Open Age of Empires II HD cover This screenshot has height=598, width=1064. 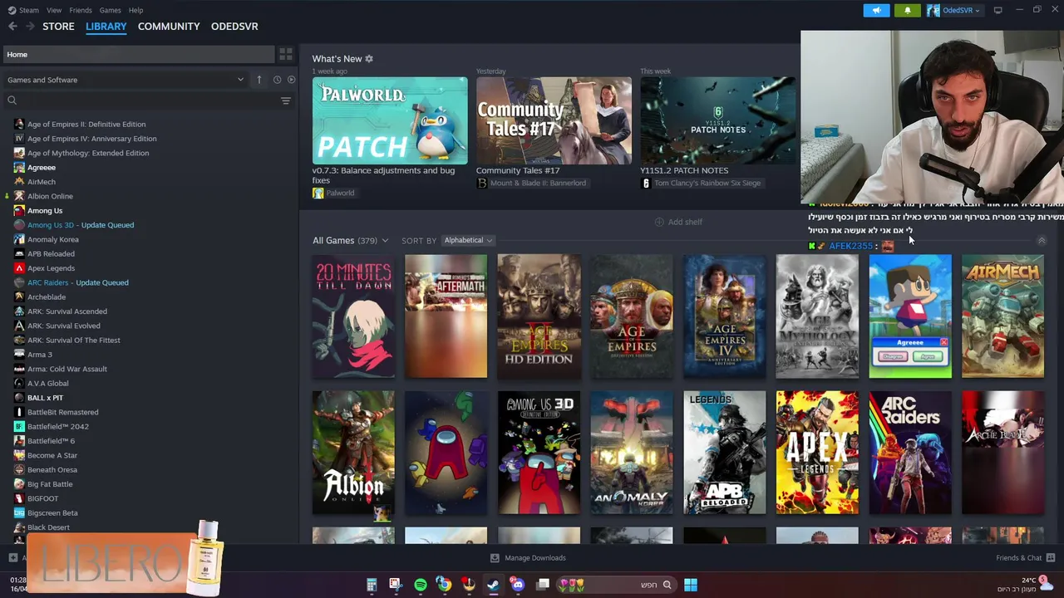(x=539, y=316)
